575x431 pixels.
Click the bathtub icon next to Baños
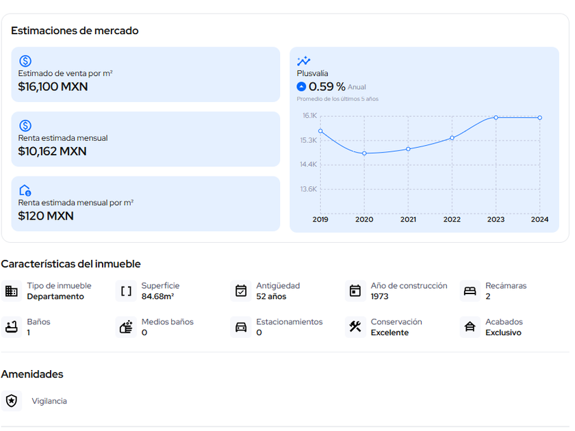11,327
